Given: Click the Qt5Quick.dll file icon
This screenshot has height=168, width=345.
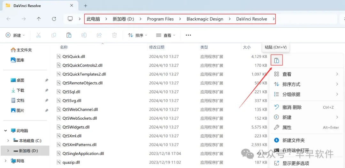Looking at the screenshot, I should [x=58, y=57].
